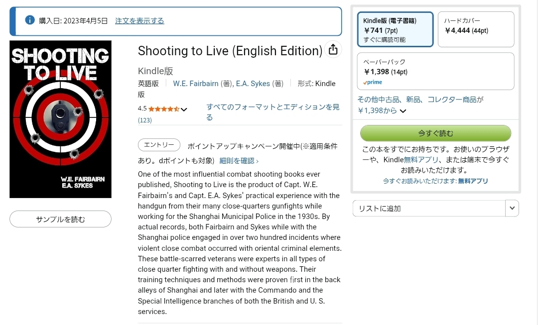Screen dimensions: 538x325
Task: Open the rating breakdown chevron
Action: 184,109
